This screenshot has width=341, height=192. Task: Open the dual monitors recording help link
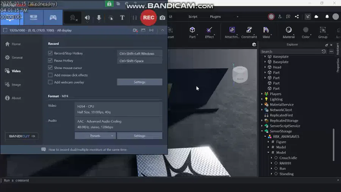click(x=88, y=150)
